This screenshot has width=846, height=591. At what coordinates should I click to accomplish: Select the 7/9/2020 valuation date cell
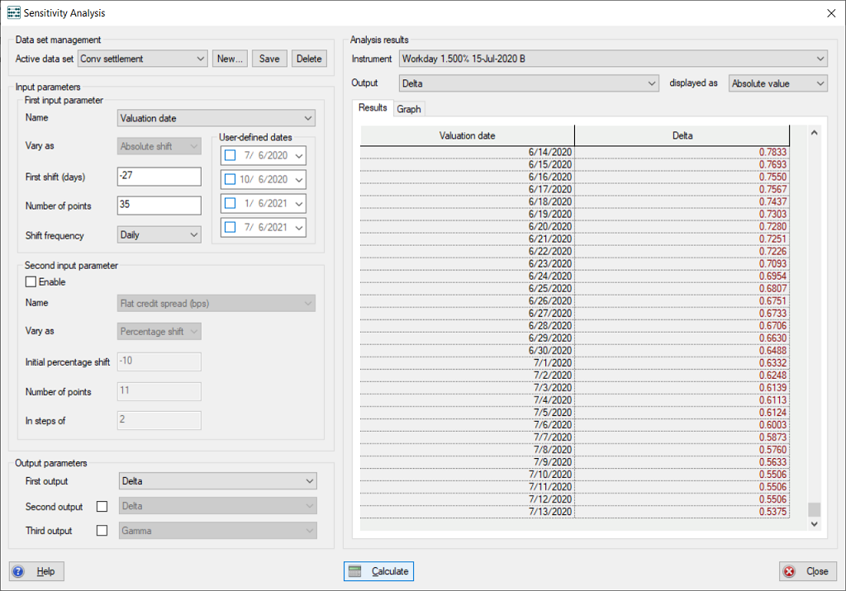pyautogui.click(x=468, y=463)
